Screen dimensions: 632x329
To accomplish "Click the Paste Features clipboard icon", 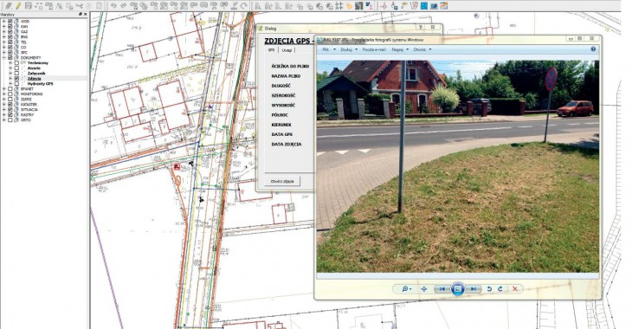I will click(x=99, y=6).
